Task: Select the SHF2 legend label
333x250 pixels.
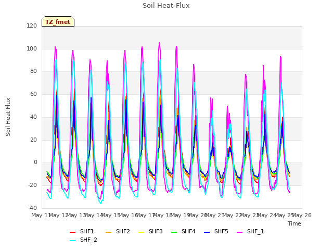Action: [x=123, y=231]
